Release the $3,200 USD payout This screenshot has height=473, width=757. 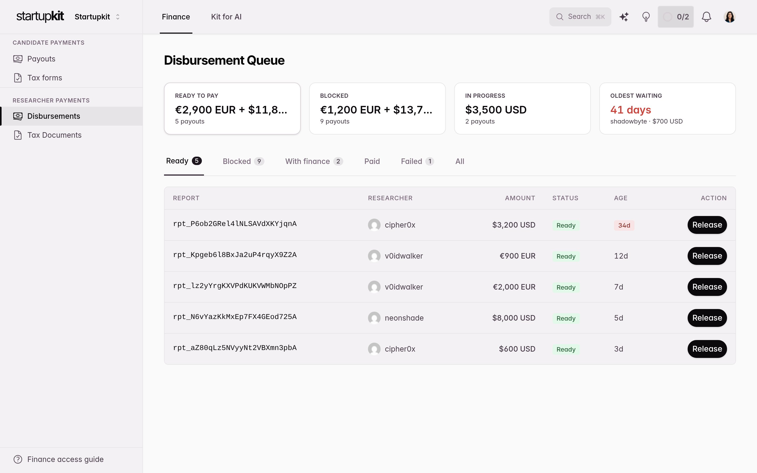pos(707,225)
